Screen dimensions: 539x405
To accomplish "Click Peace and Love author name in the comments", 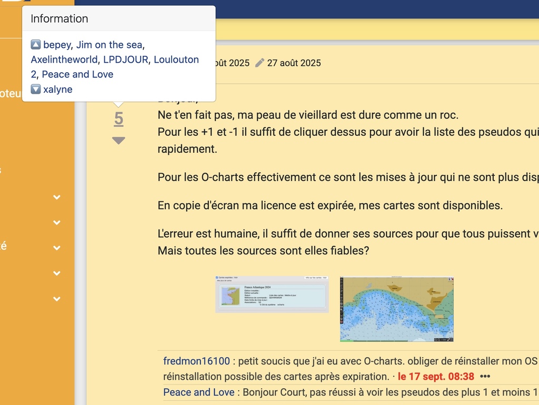I will coord(198,392).
